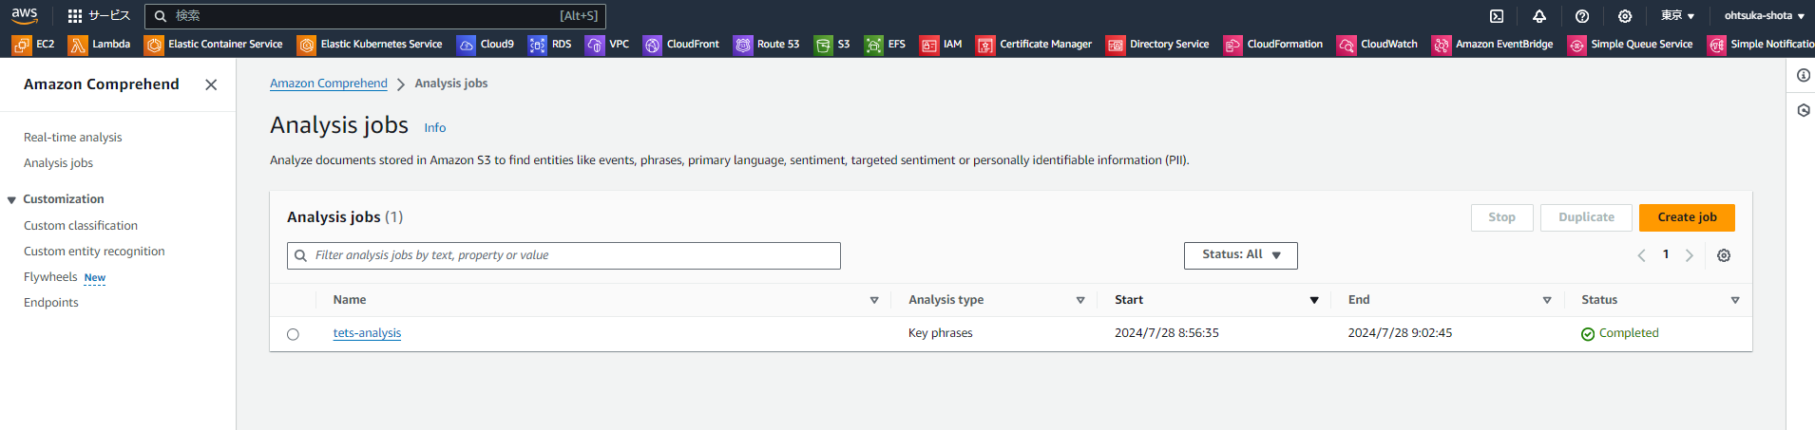Close the Amazon Comprehend side navigation
This screenshot has width=1815, height=430.
(211, 84)
